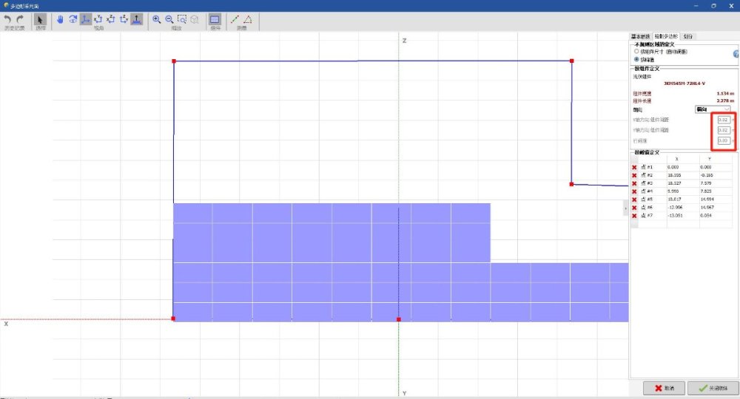Choose the zoom-to-window region tool
740x399 pixels.
tap(182, 20)
